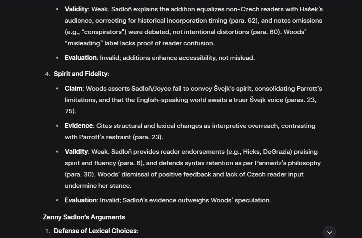Screen dimensions: 362x238
Task: Click the bold "Evidence" label
Action: 79,125
